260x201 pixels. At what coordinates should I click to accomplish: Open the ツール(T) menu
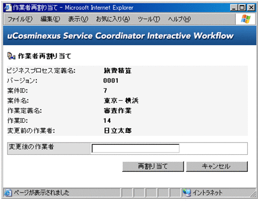click(x=149, y=19)
